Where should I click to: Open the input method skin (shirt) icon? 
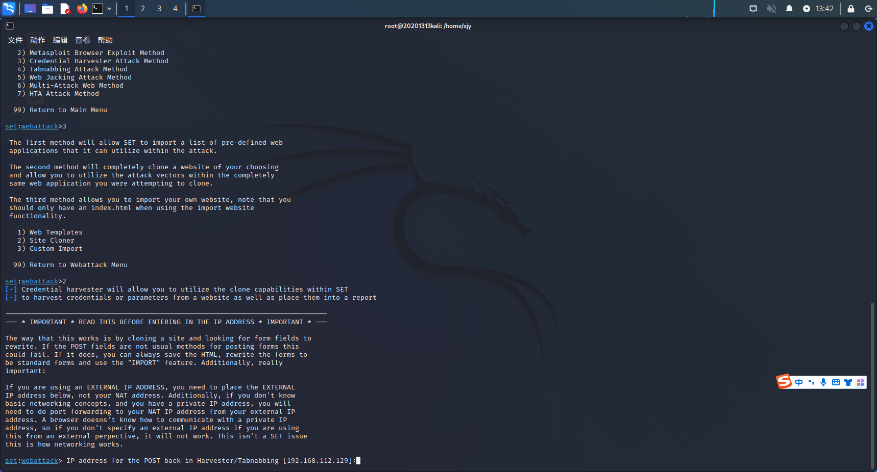[x=848, y=382]
